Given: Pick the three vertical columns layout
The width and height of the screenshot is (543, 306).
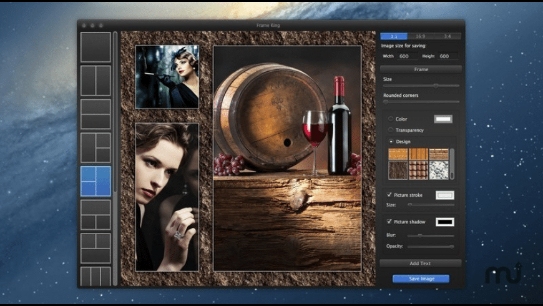Looking at the screenshot, I should tap(95, 276).
